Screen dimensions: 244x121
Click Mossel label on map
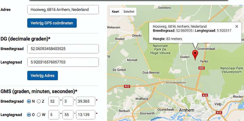(x=132, y=60)
